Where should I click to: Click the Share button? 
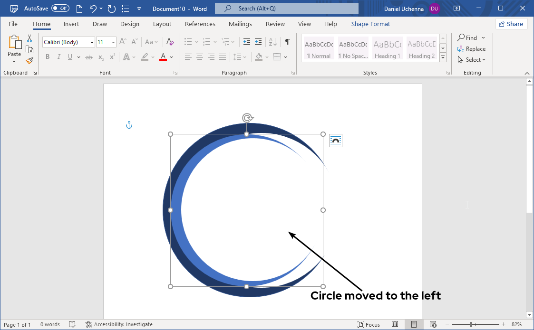click(x=511, y=24)
